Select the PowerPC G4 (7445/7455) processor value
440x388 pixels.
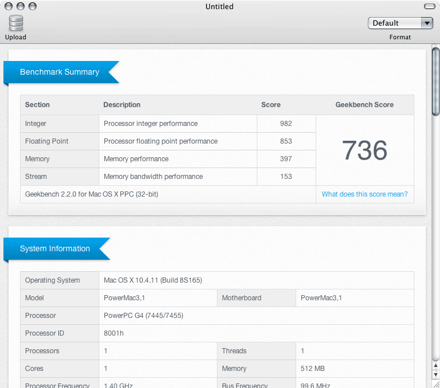(x=143, y=316)
